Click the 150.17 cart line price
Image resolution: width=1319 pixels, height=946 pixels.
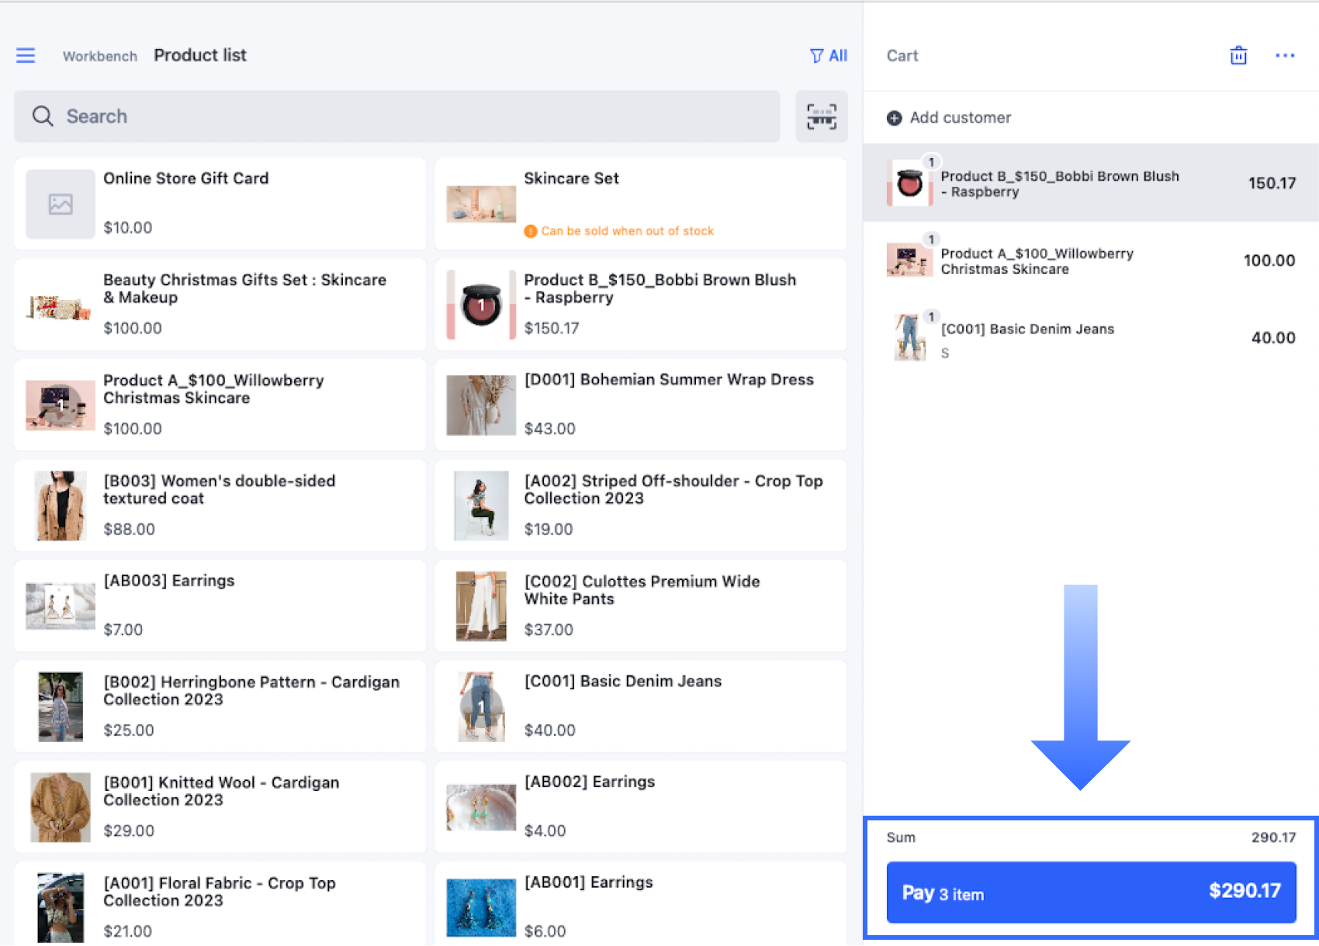(1272, 184)
